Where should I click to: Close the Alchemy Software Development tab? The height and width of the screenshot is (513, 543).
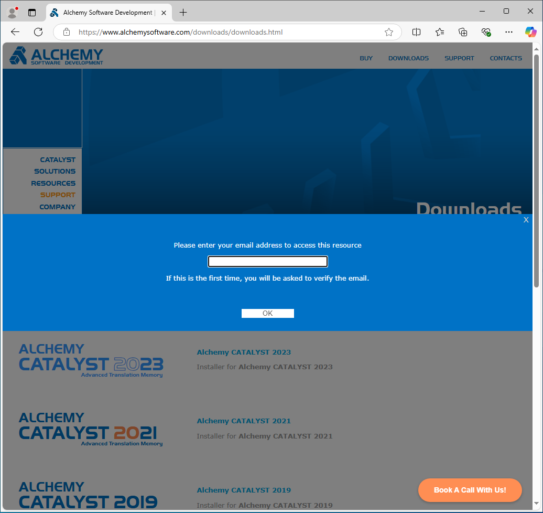164,13
